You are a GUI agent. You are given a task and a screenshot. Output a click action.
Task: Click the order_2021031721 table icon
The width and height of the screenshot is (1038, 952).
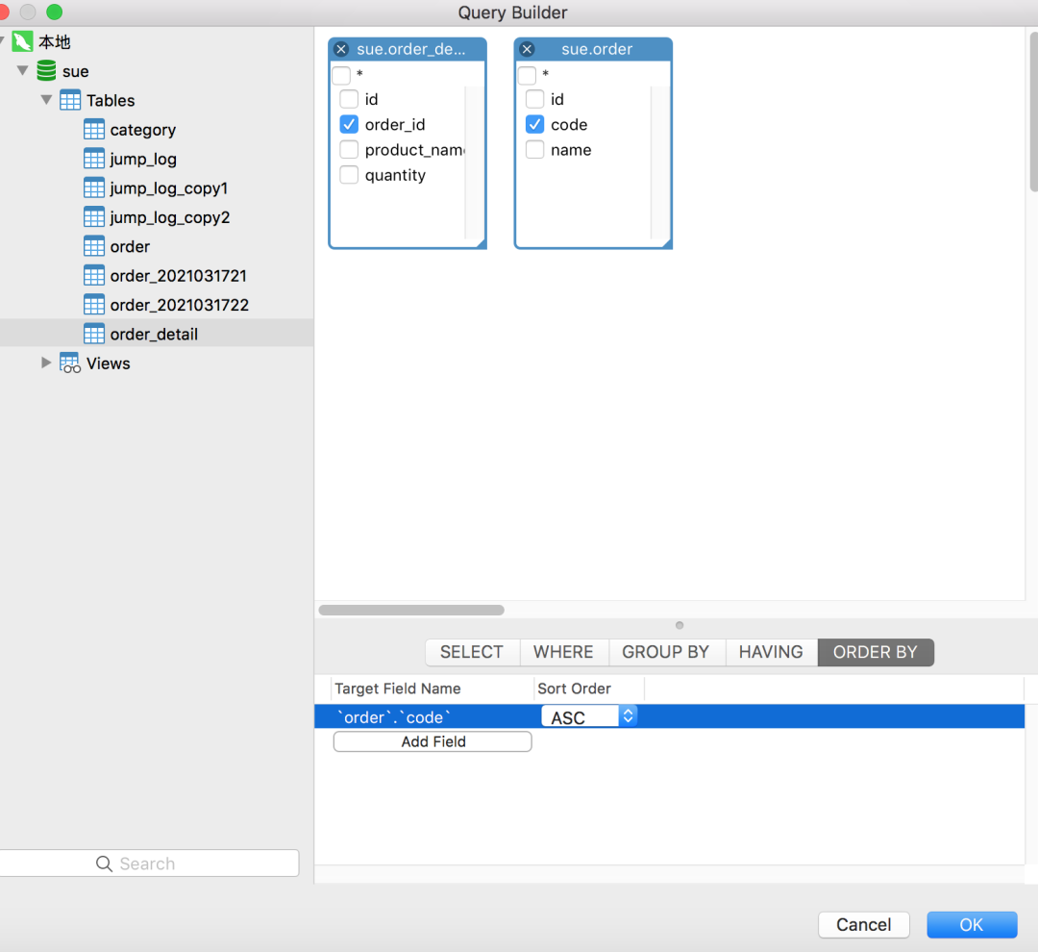(94, 276)
